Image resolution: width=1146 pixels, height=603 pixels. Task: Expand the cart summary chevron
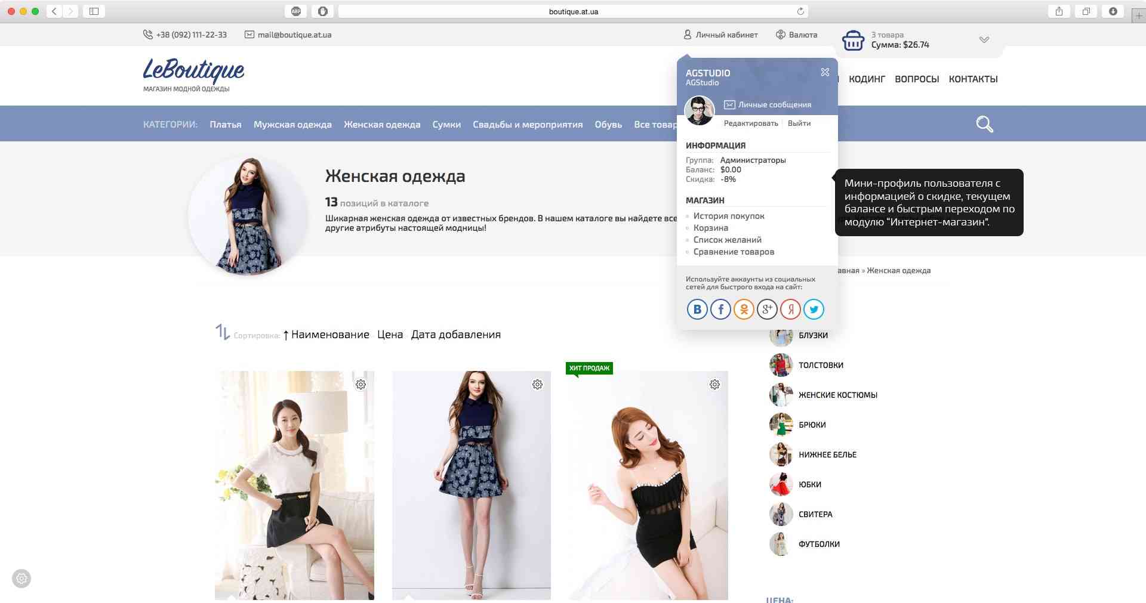click(984, 40)
